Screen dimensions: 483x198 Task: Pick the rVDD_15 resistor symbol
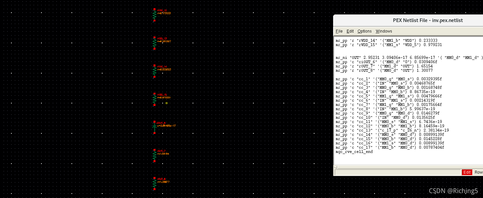tap(154, 99)
